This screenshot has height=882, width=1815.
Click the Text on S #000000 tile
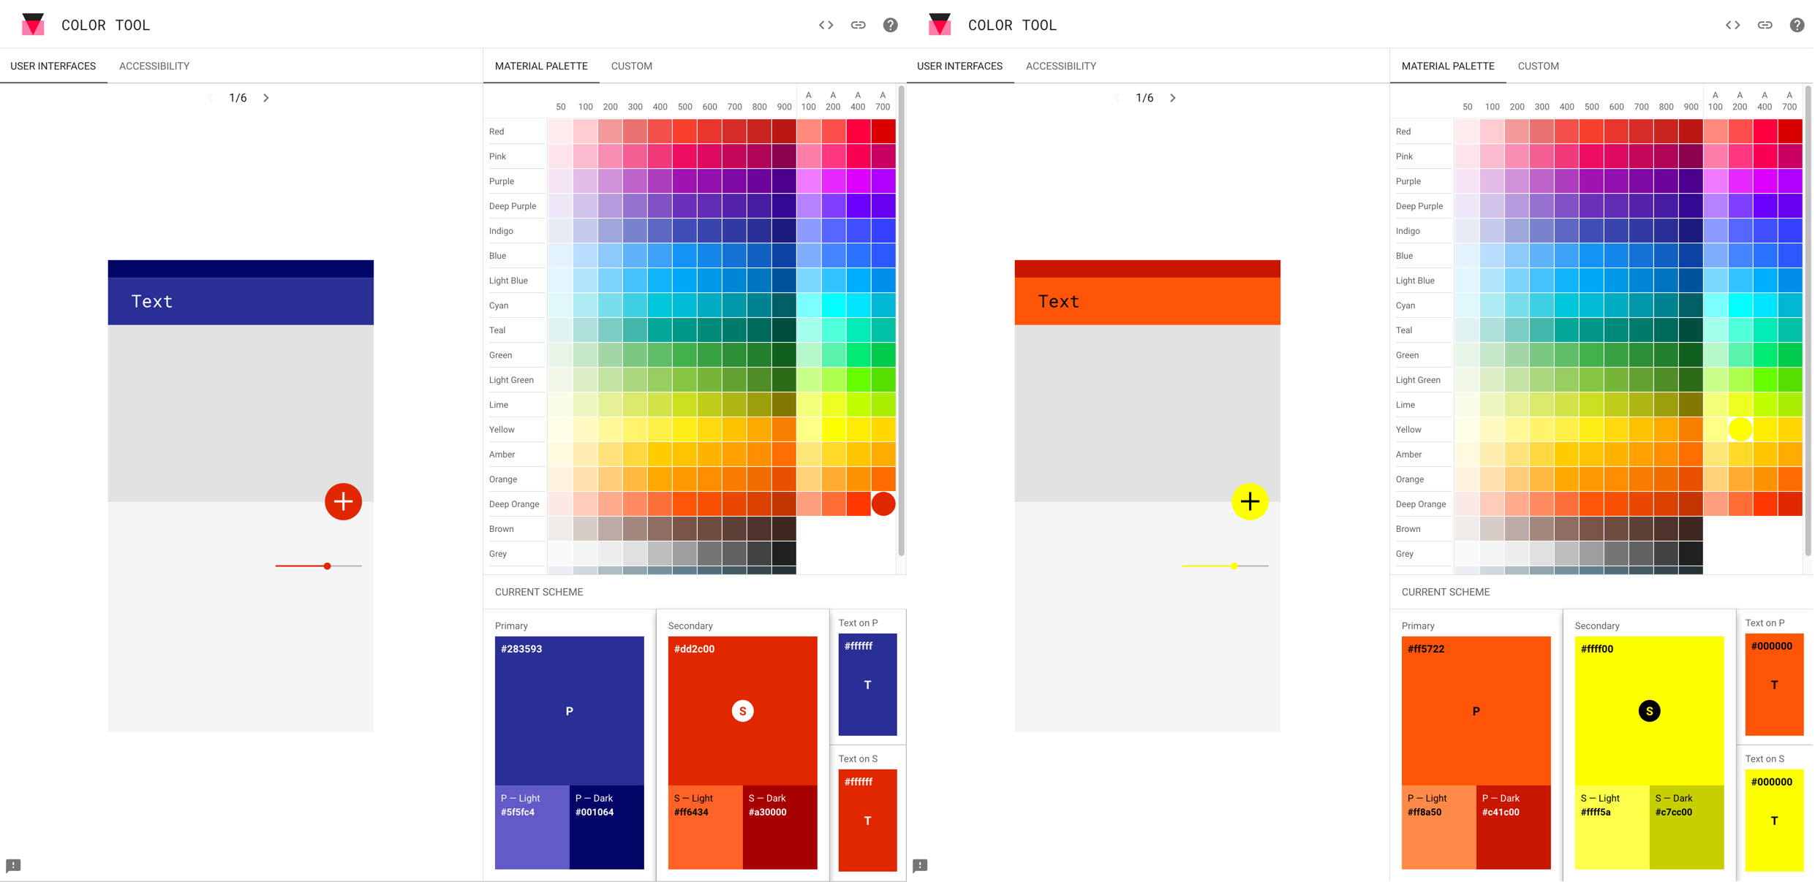pyautogui.click(x=1775, y=821)
